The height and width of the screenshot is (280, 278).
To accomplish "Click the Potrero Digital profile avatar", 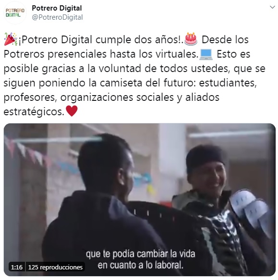I will [x=15, y=12].
